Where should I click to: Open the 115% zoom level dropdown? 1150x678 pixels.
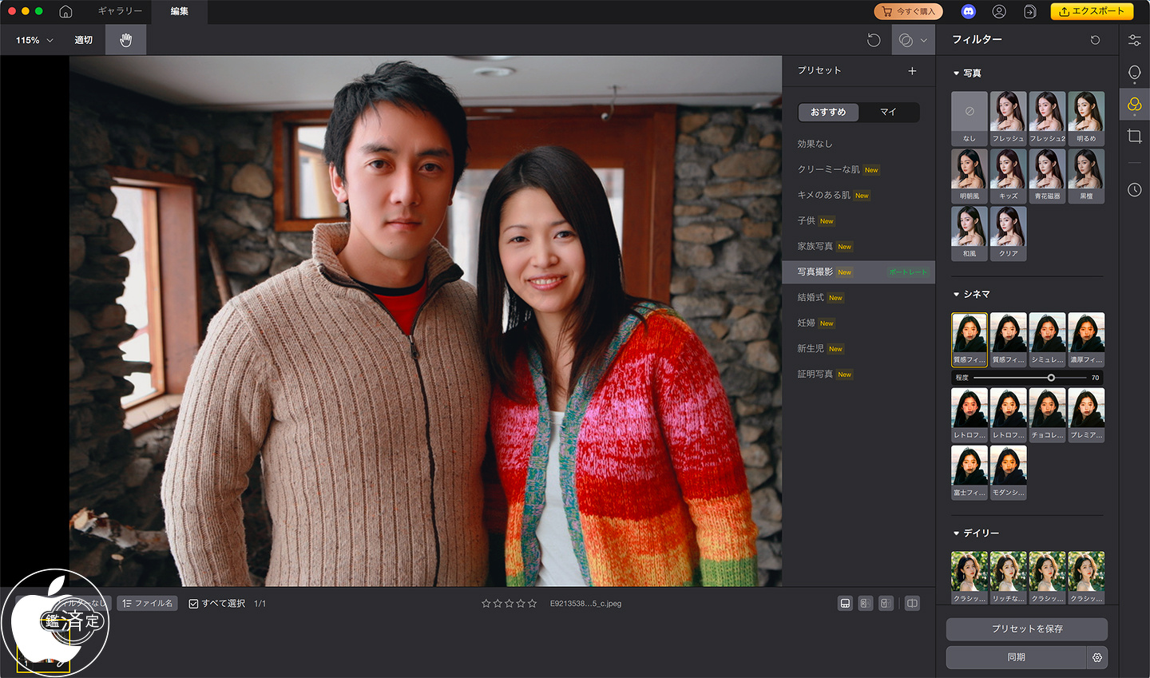[34, 40]
